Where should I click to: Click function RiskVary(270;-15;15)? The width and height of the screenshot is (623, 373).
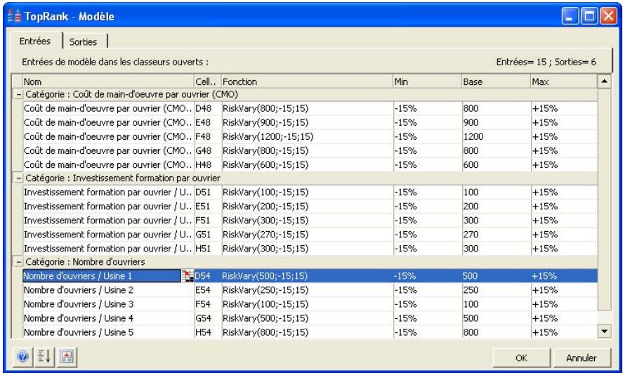pos(265,235)
